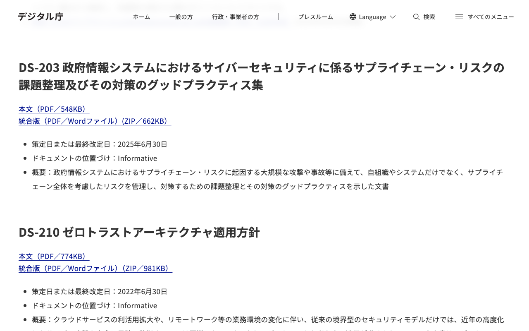
Task: Download DS-203 本文 PDF 548KB
Action: (54, 109)
